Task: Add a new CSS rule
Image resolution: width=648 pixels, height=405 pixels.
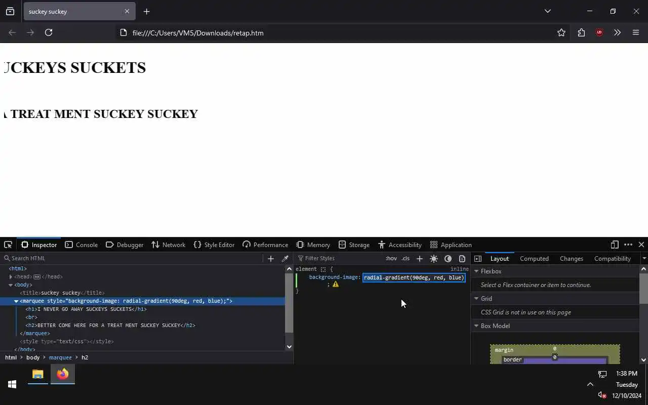Action: [420, 258]
